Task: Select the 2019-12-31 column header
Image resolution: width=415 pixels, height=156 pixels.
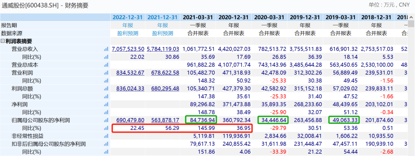Action: pos(305,17)
